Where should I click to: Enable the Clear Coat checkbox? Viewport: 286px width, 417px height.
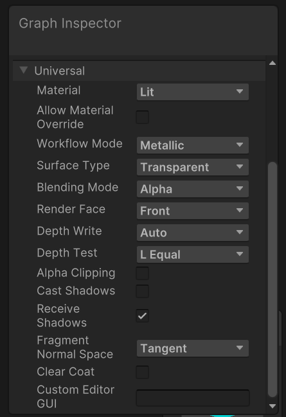(x=142, y=372)
